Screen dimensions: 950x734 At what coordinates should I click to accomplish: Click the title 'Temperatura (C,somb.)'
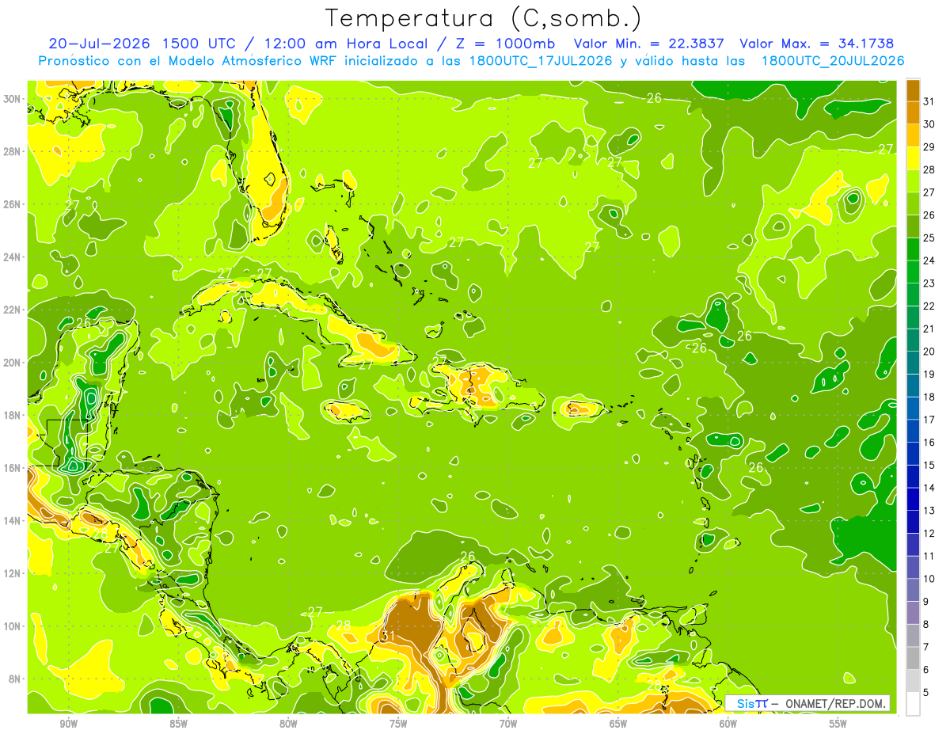(x=484, y=18)
